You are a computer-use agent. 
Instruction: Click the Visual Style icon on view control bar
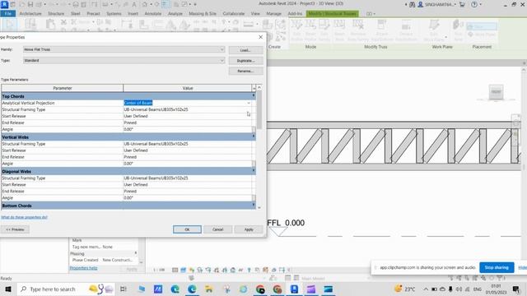183,270
